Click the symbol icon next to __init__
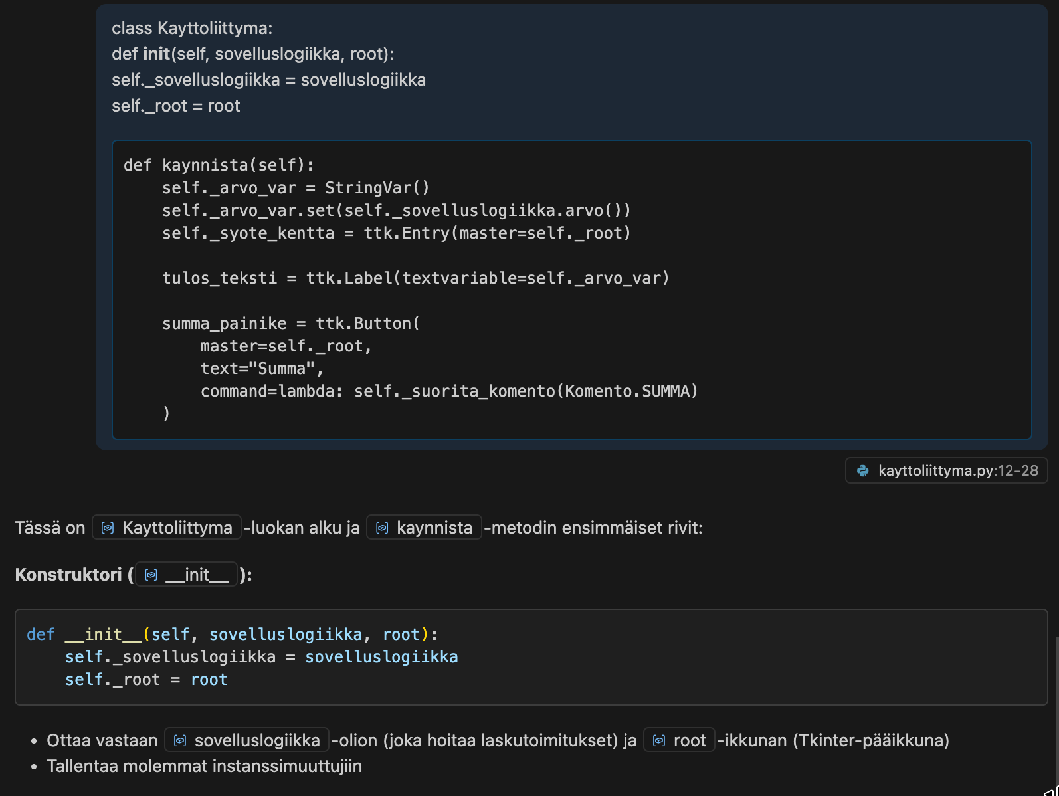 151,575
